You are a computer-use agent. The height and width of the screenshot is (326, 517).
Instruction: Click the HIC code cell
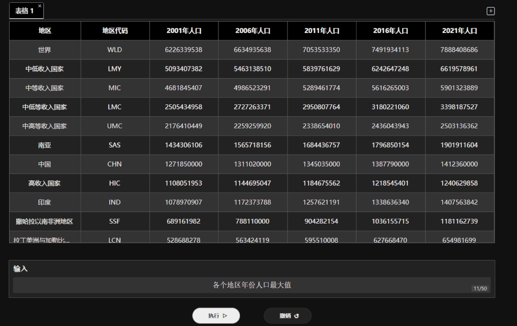[x=115, y=183]
